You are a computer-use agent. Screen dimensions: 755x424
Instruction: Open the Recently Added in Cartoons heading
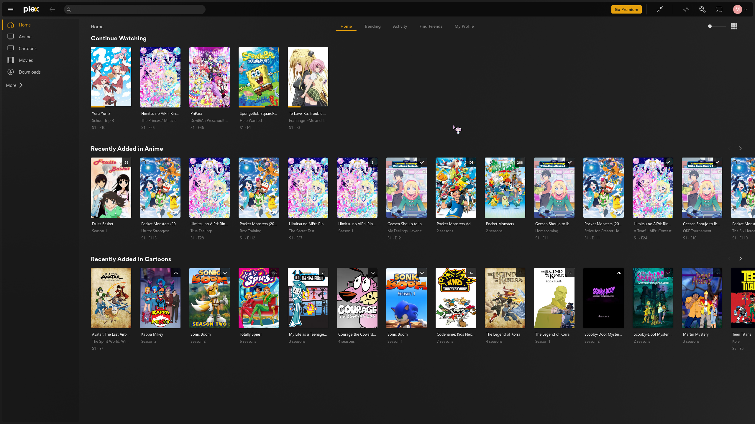point(131,259)
